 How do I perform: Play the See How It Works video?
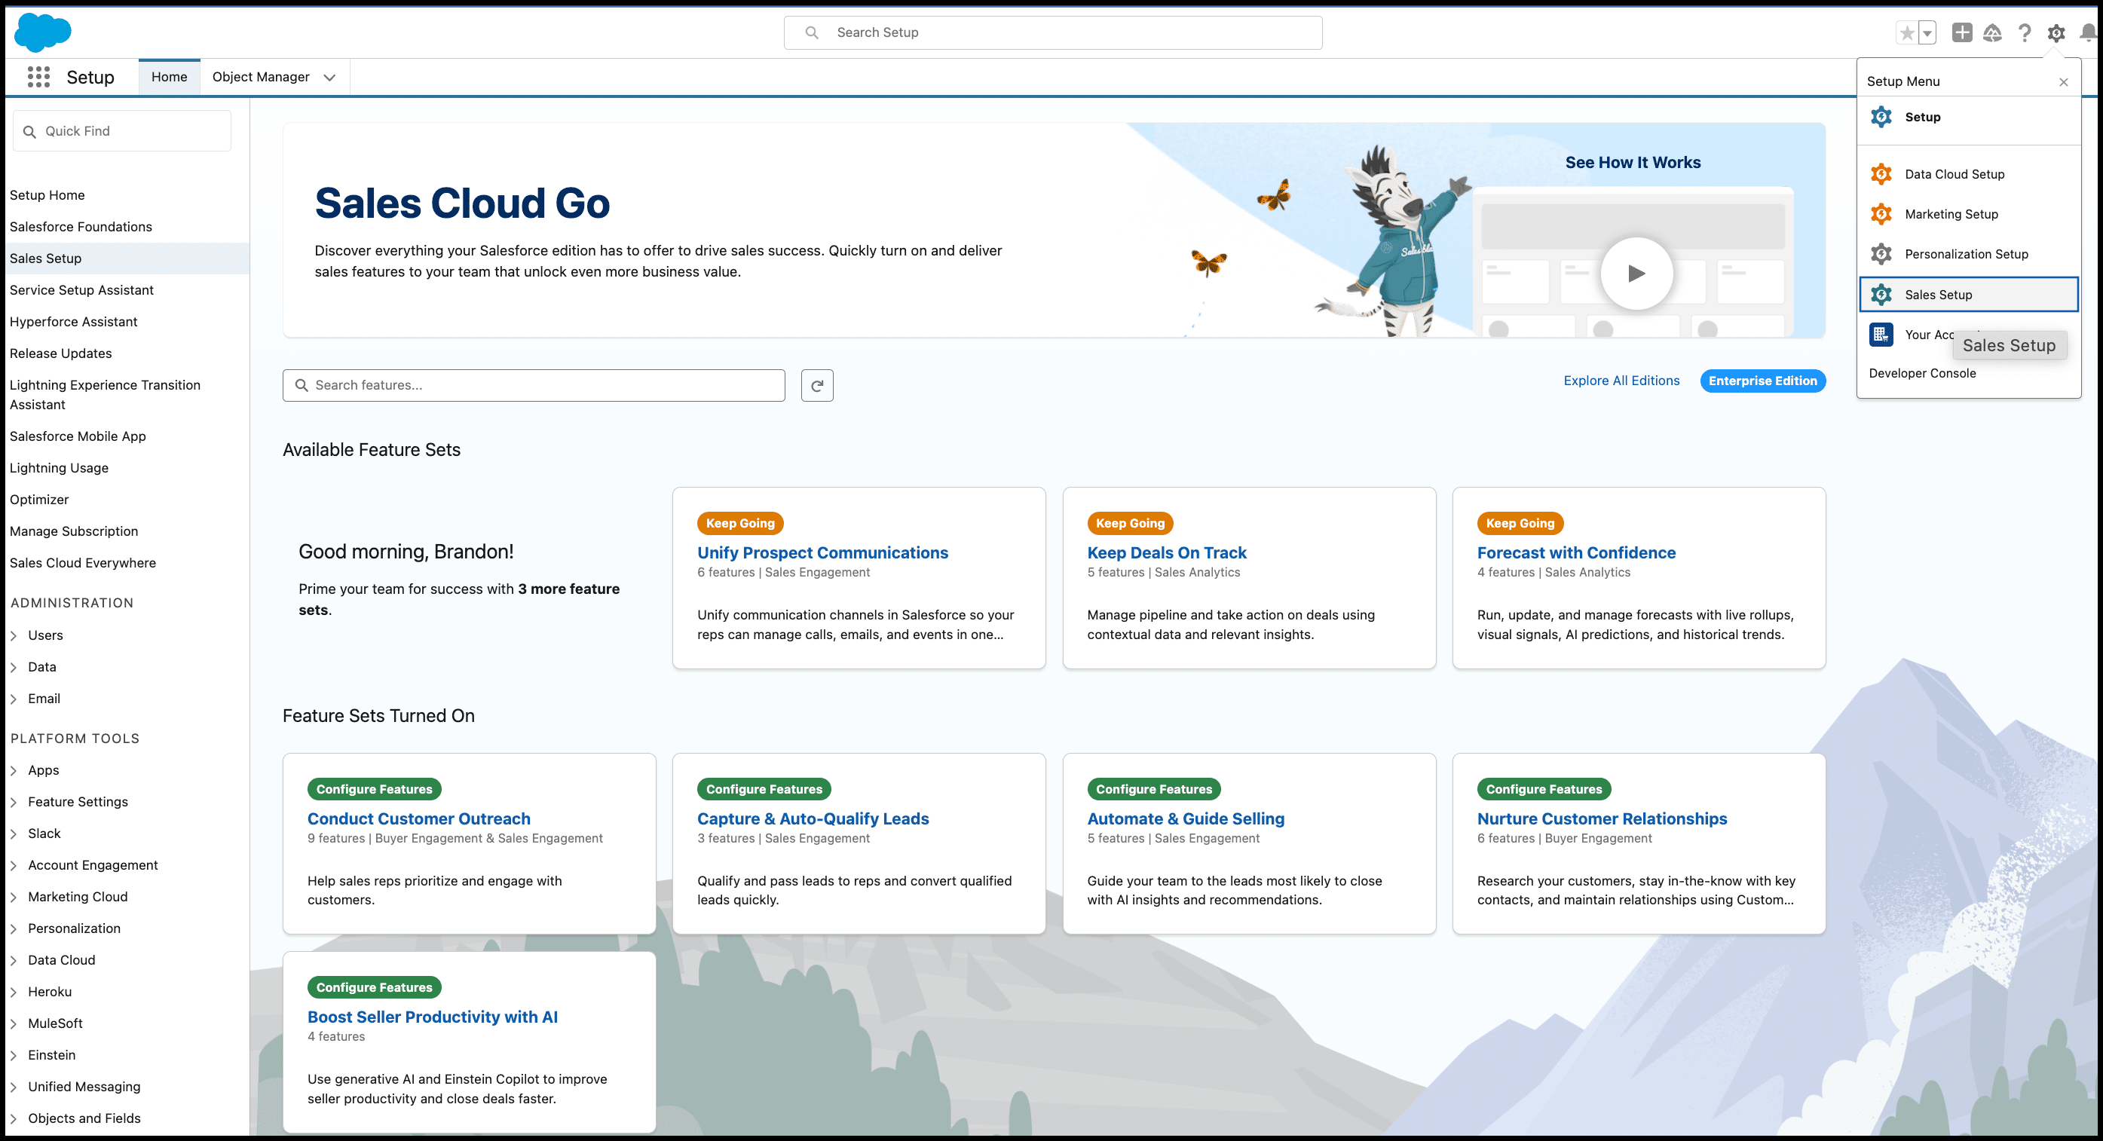[x=1636, y=274]
